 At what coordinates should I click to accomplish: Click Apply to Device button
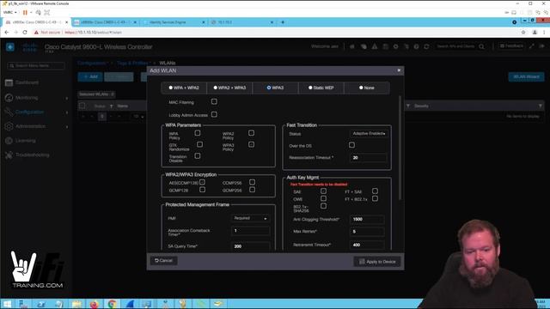pos(377,262)
